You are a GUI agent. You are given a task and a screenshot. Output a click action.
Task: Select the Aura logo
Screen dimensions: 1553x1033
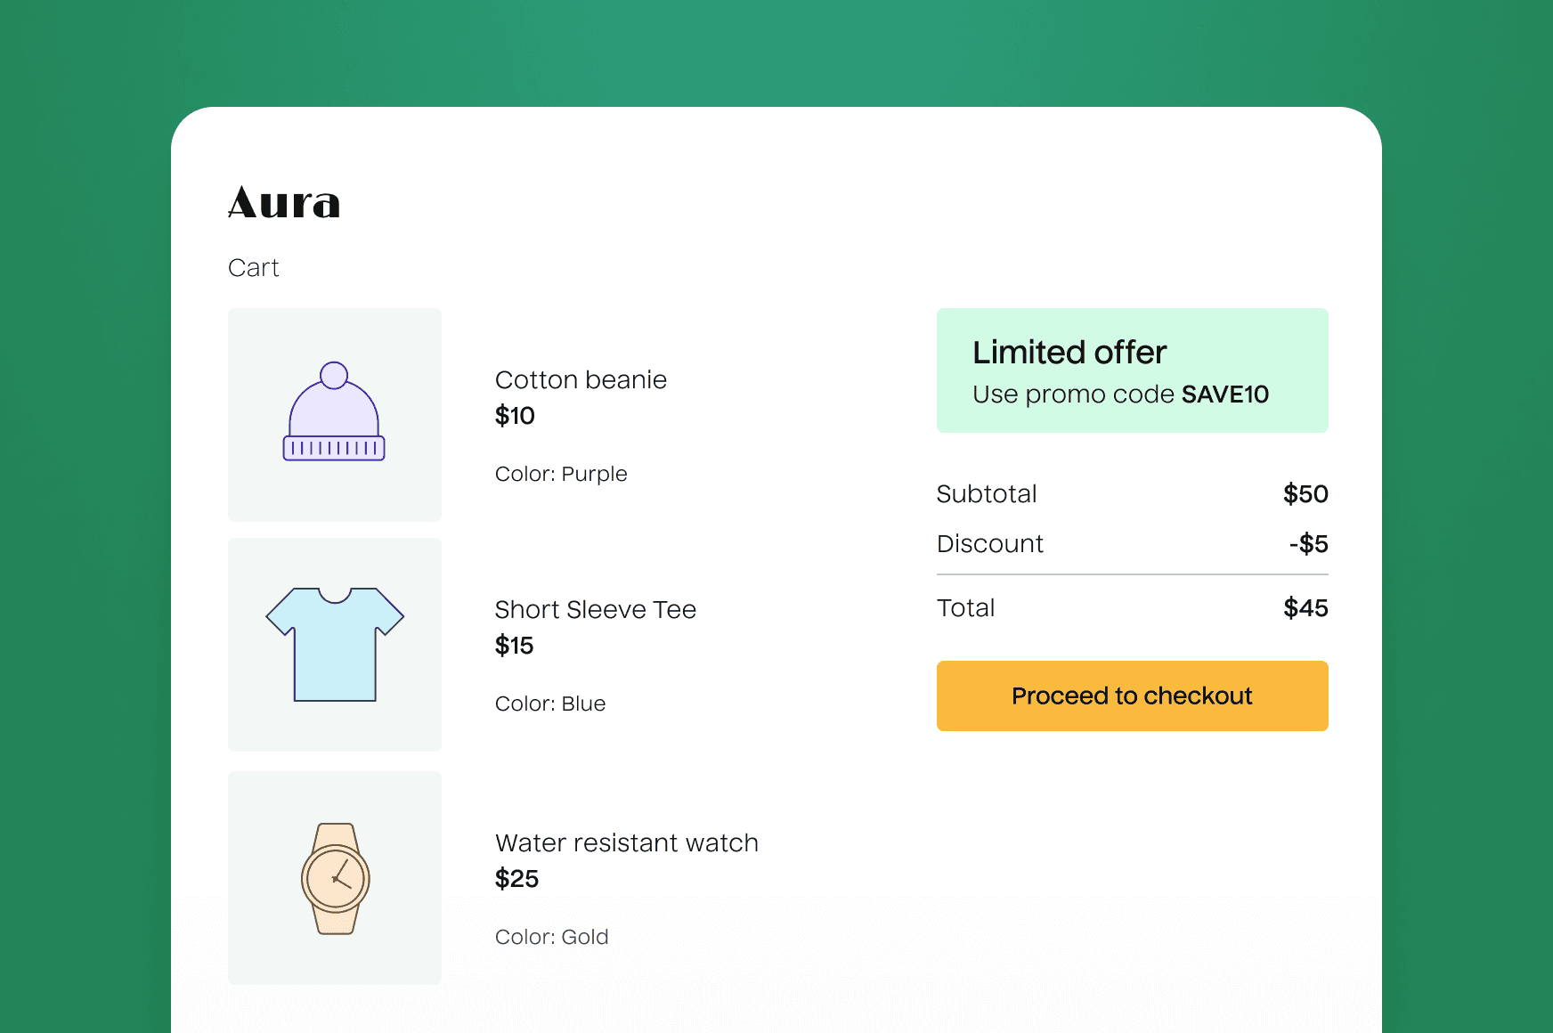click(x=283, y=203)
